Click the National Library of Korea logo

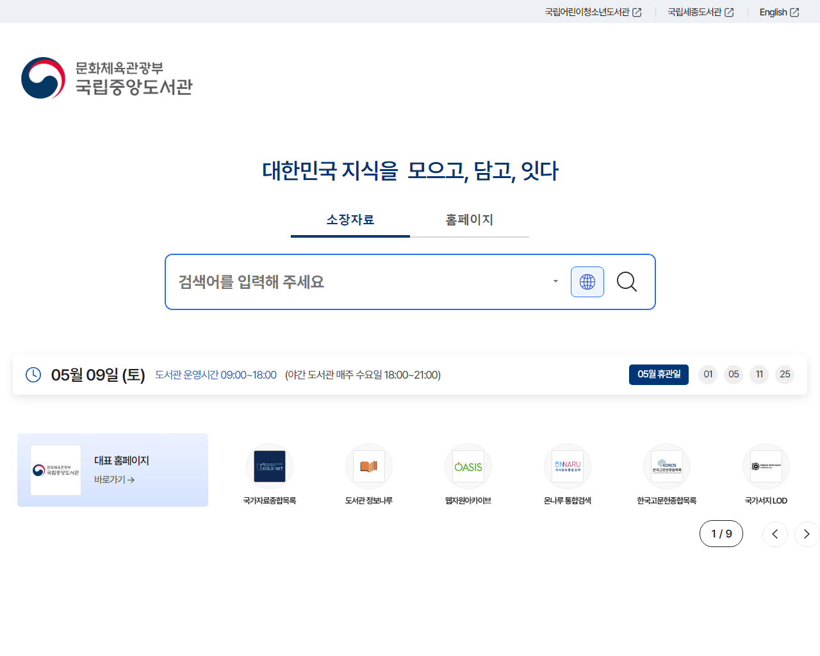point(107,78)
